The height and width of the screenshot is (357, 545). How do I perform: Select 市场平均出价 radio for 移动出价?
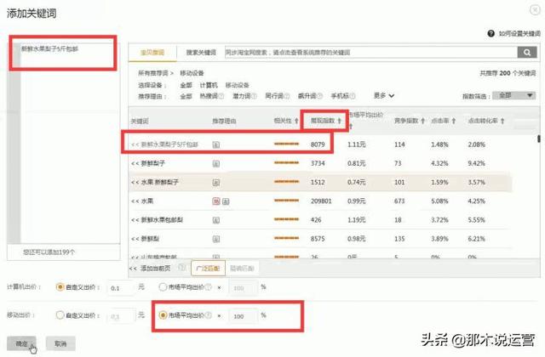click(x=163, y=315)
